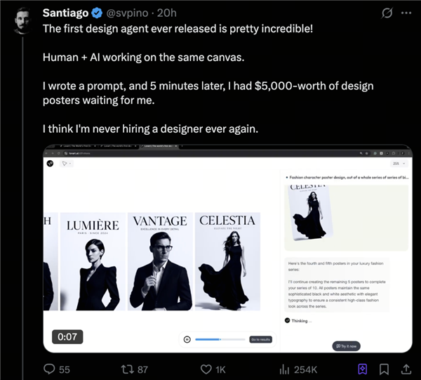Open Santiago's profile picture
Screen dimensions: 421x380
26,20
